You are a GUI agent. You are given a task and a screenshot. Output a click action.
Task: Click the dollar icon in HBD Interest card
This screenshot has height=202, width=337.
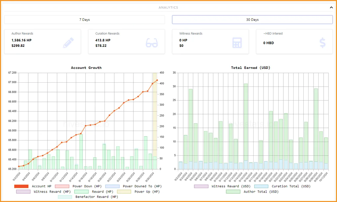pyautogui.click(x=323, y=43)
